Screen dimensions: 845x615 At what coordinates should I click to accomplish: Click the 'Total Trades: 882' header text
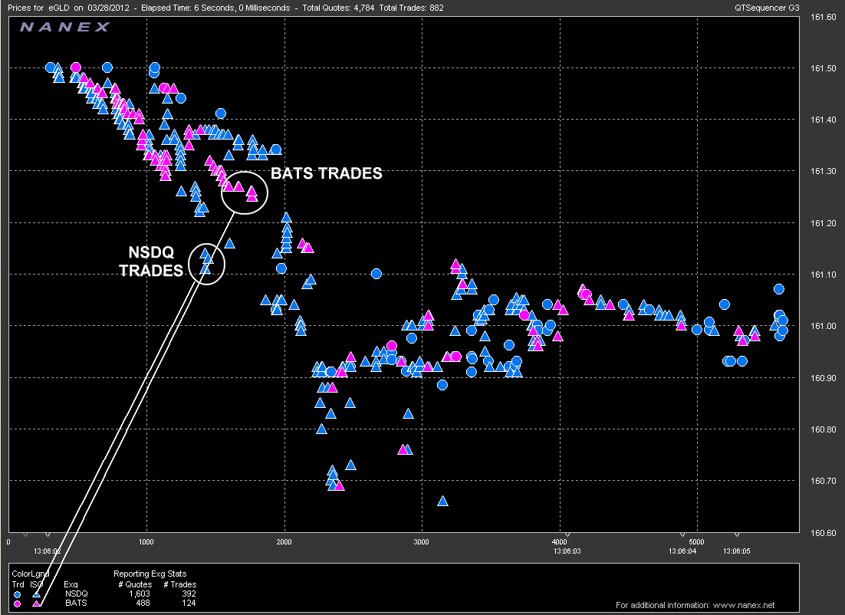(411, 8)
